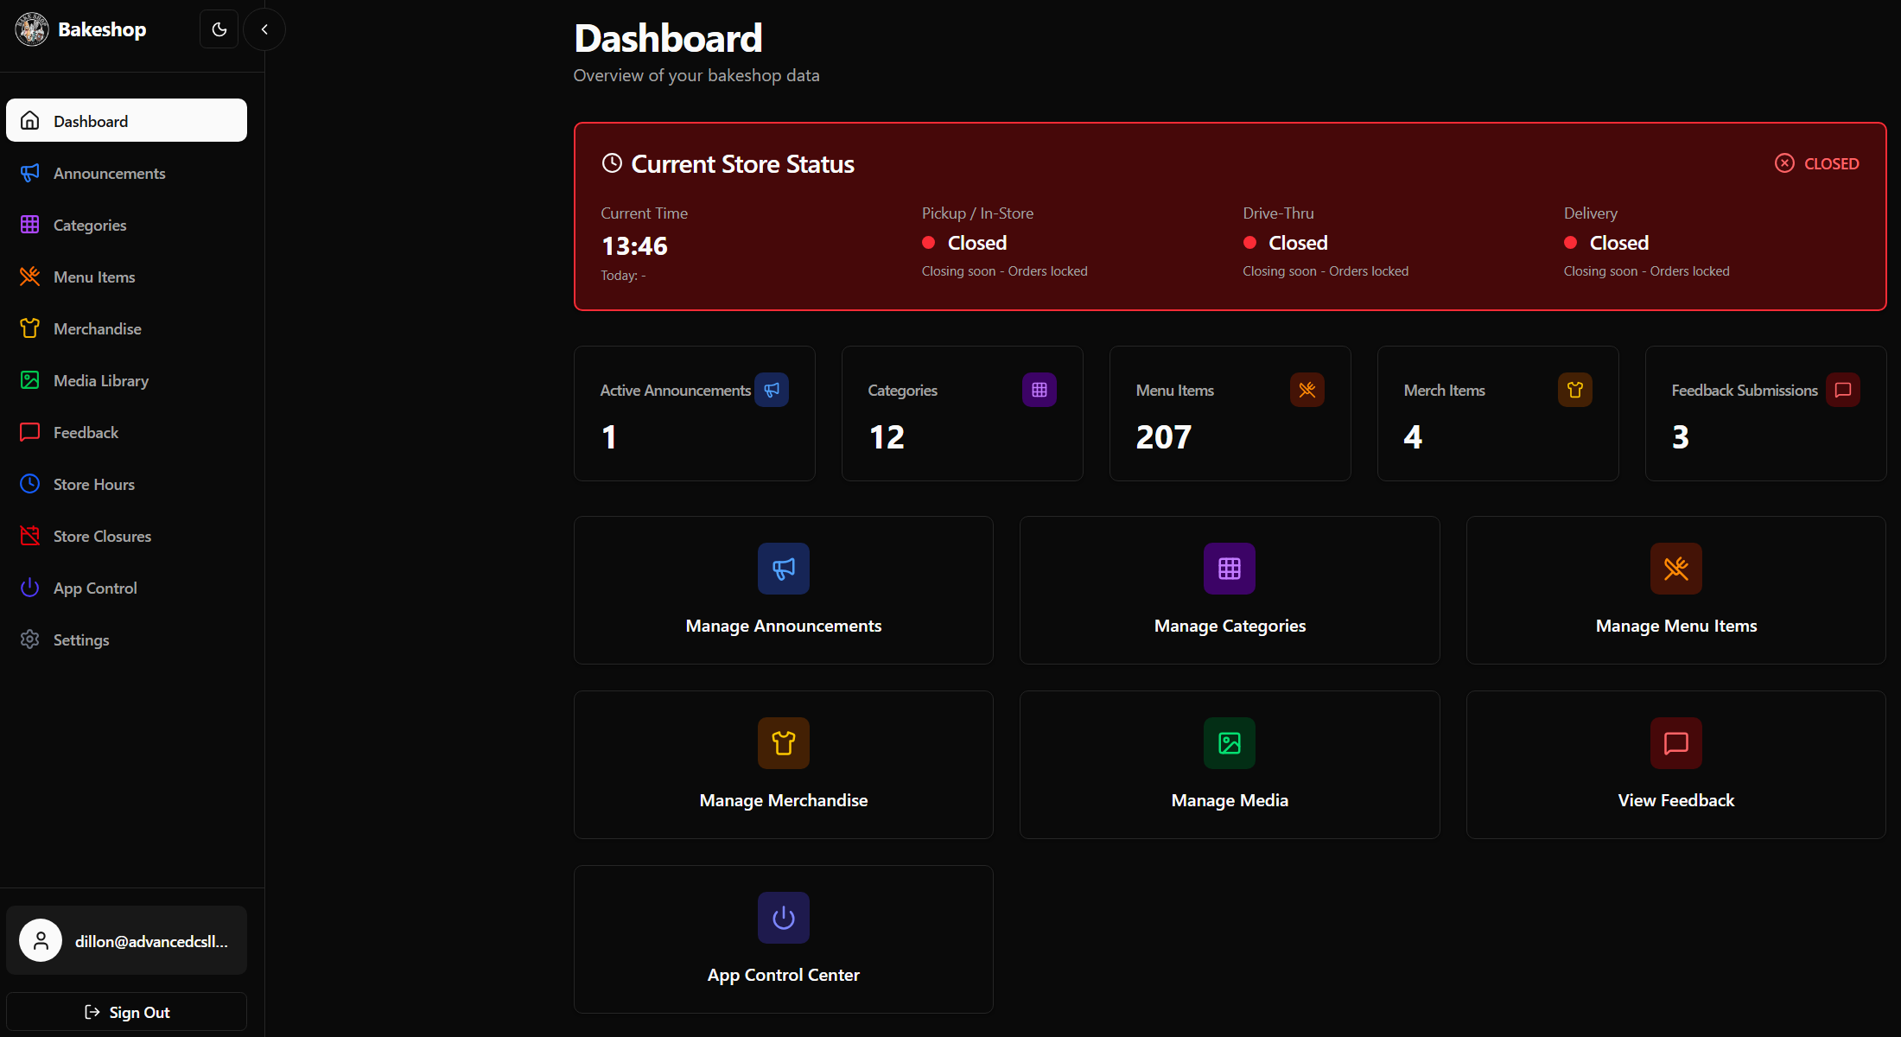Screen dimensions: 1901x1037
Task: Click the Manage Categories grid icon
Action: (1230, 569)
